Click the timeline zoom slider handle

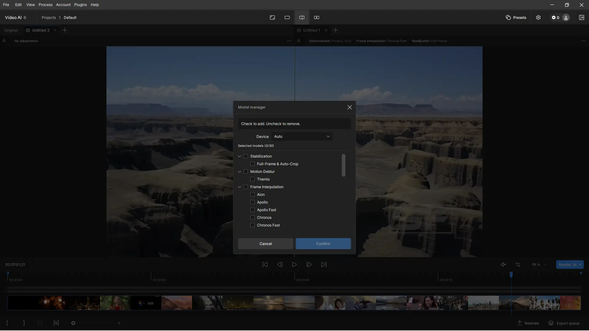(73, 323)
